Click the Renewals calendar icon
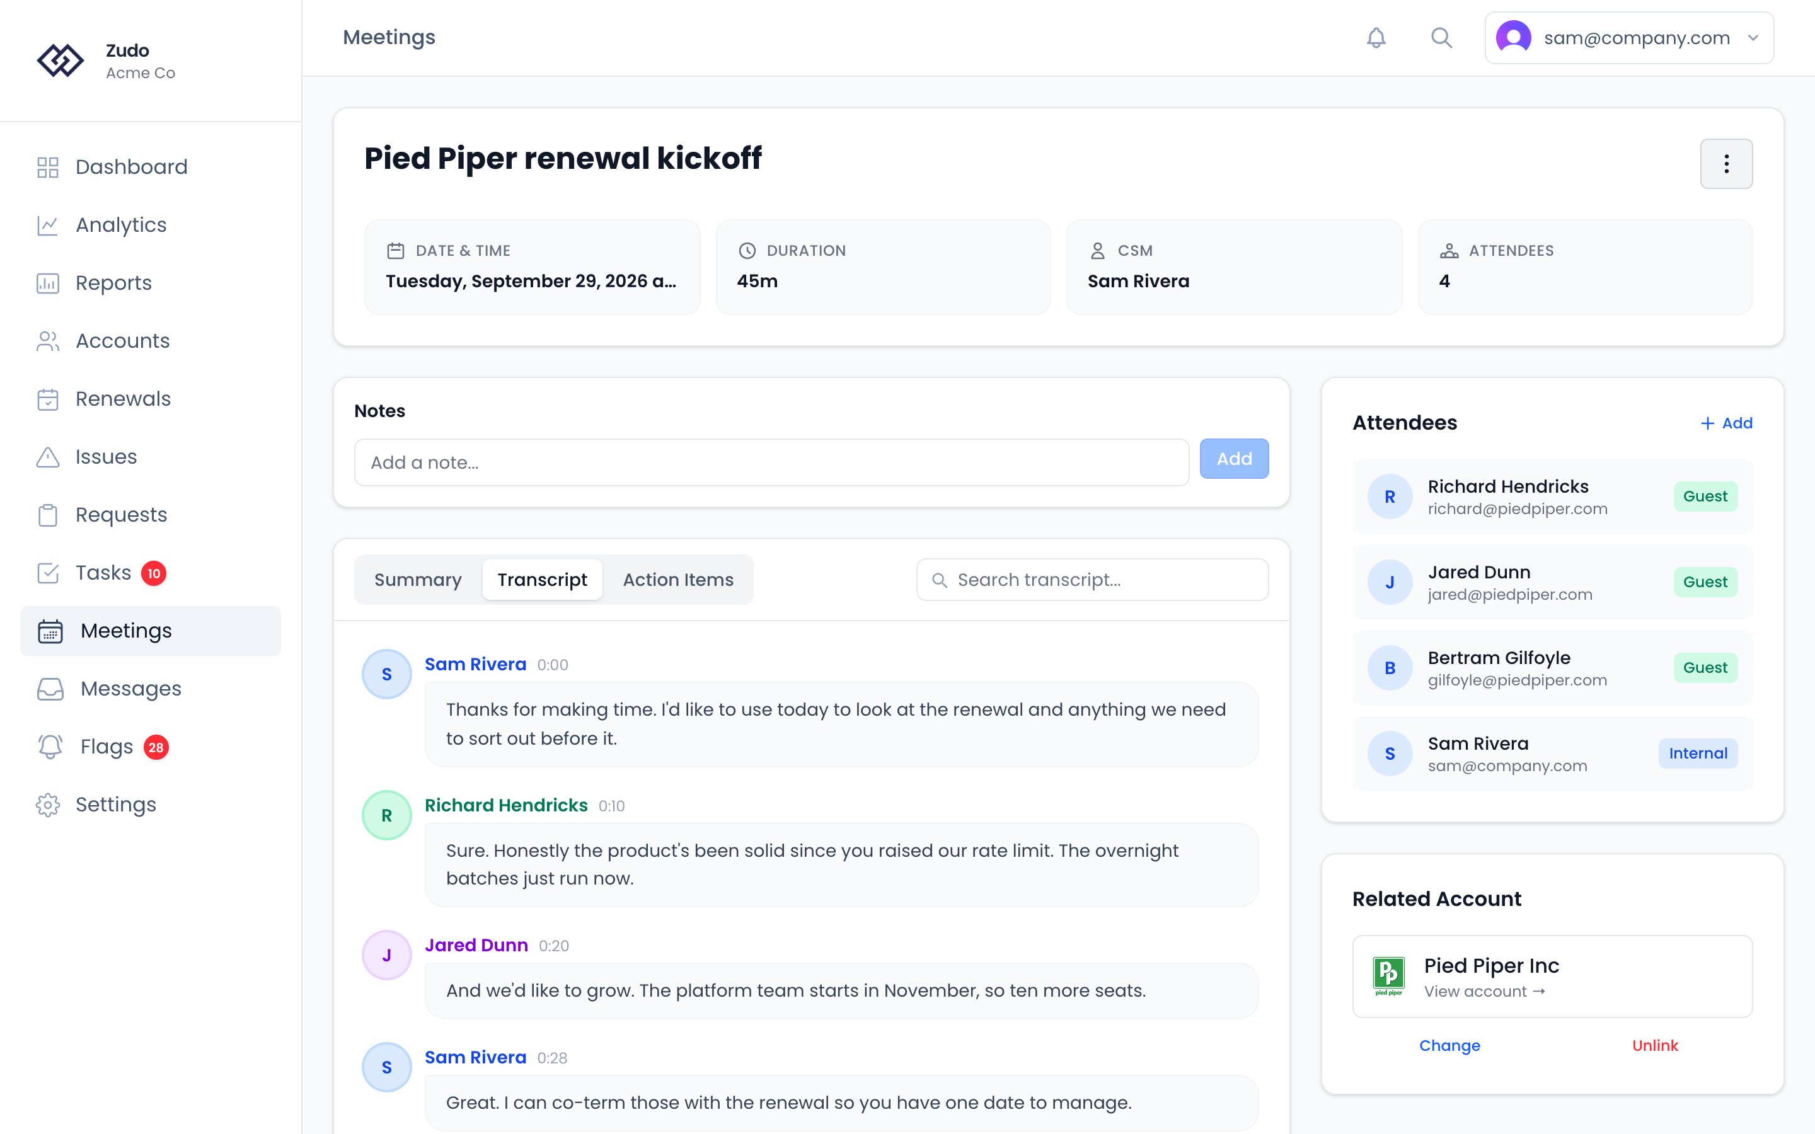 [x=48, y=399]
